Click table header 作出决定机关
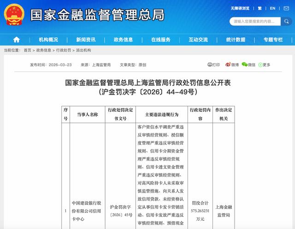Screen dimensions: 295x229 [224, 114]
